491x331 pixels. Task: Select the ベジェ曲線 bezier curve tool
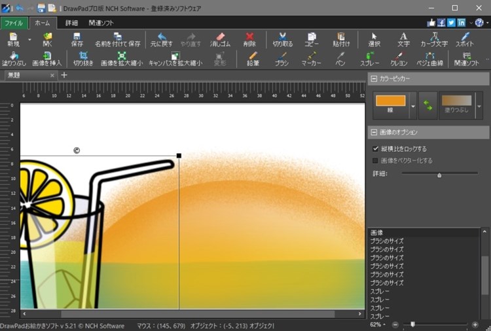[429, 59]
